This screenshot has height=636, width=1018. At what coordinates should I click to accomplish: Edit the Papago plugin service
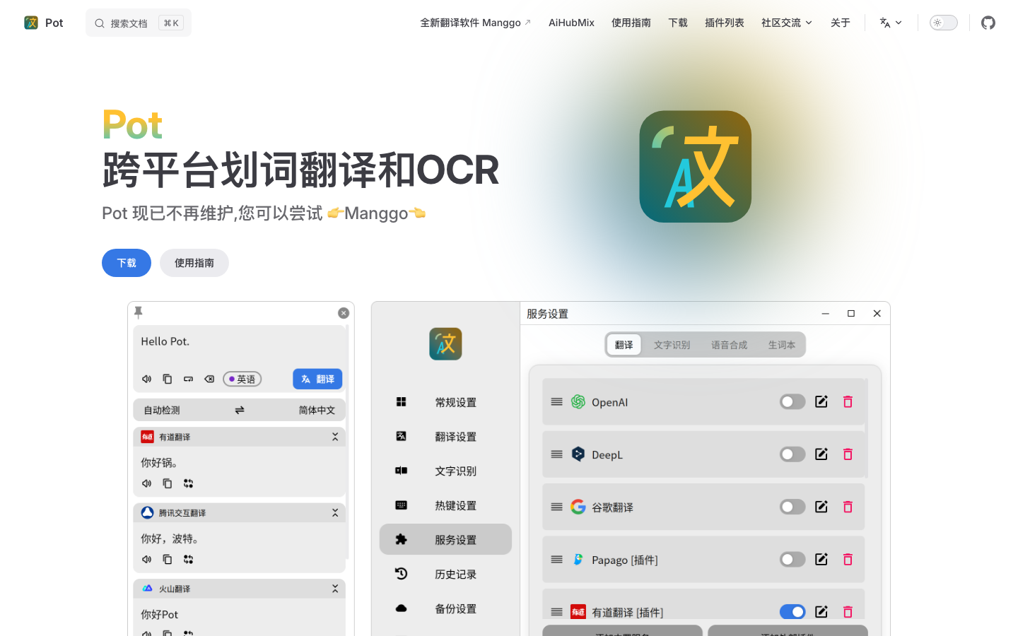(x=821, y=560)
